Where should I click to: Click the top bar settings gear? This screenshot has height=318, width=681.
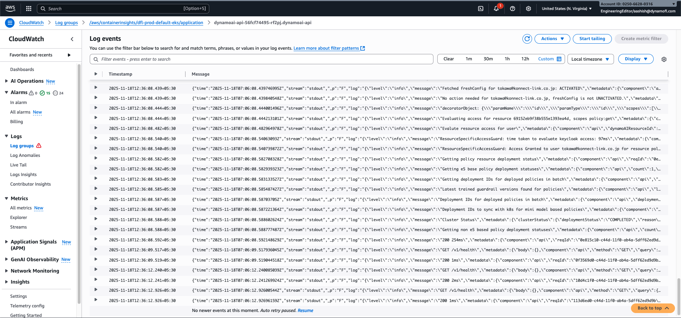(x=528, y=9)
